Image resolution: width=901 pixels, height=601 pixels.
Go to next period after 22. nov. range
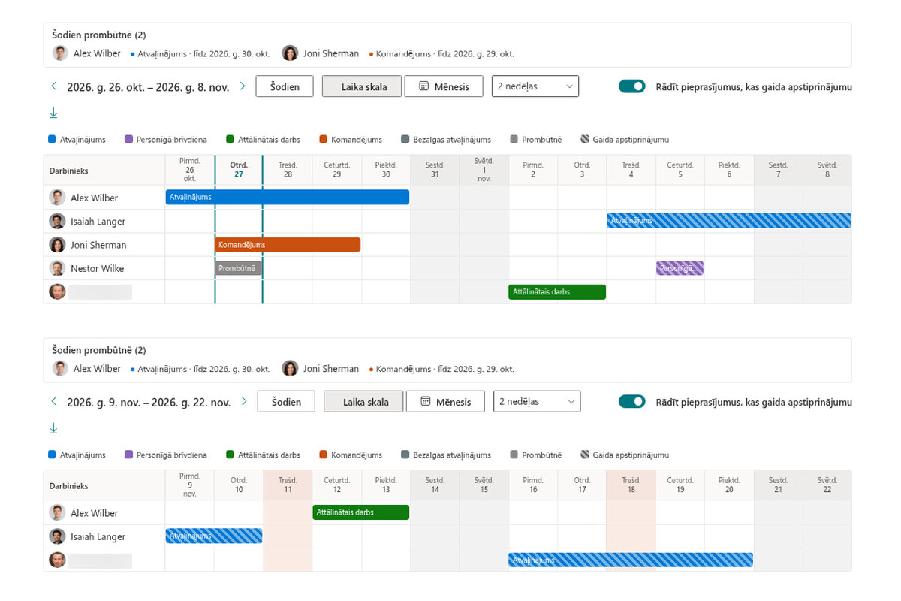click(243, 402)
